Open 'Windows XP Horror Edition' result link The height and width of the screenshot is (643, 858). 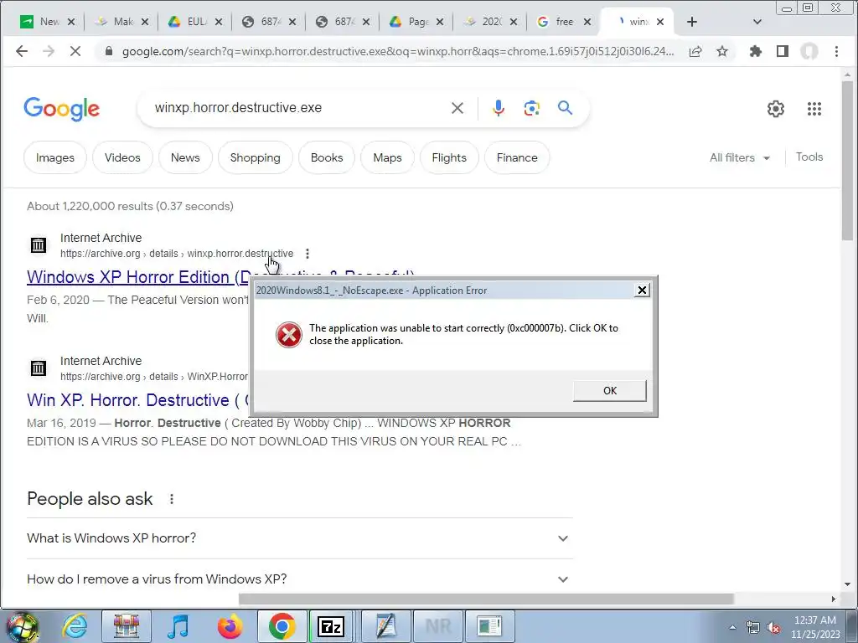[x=138, y=277]
